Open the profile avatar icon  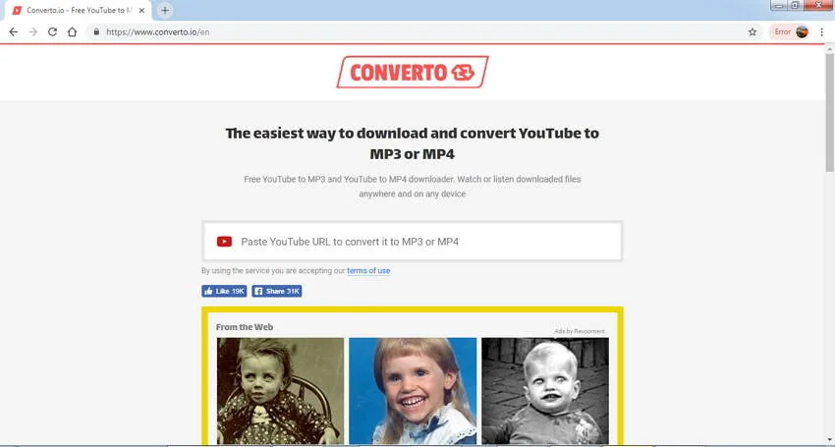(802, 32)
